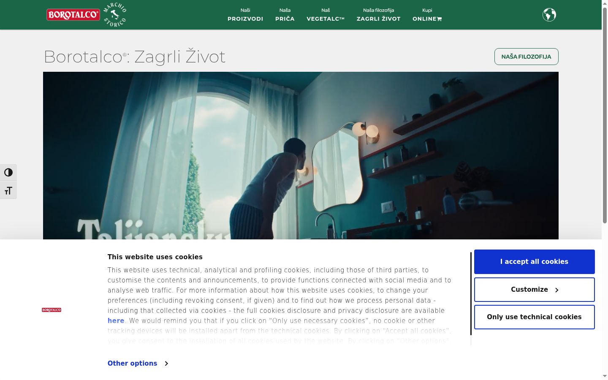The width and height of the screenshot is (608, 380).
Task: Click the Marchio Storico emblem
Action: [115, 15]
